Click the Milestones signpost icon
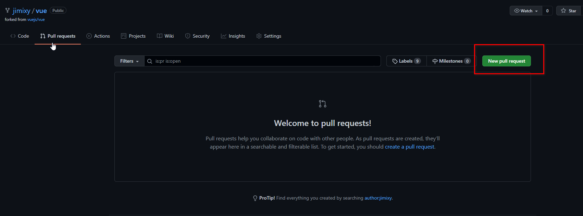The height and width of the screenshot is (216, 583). [x=435, y=61]
